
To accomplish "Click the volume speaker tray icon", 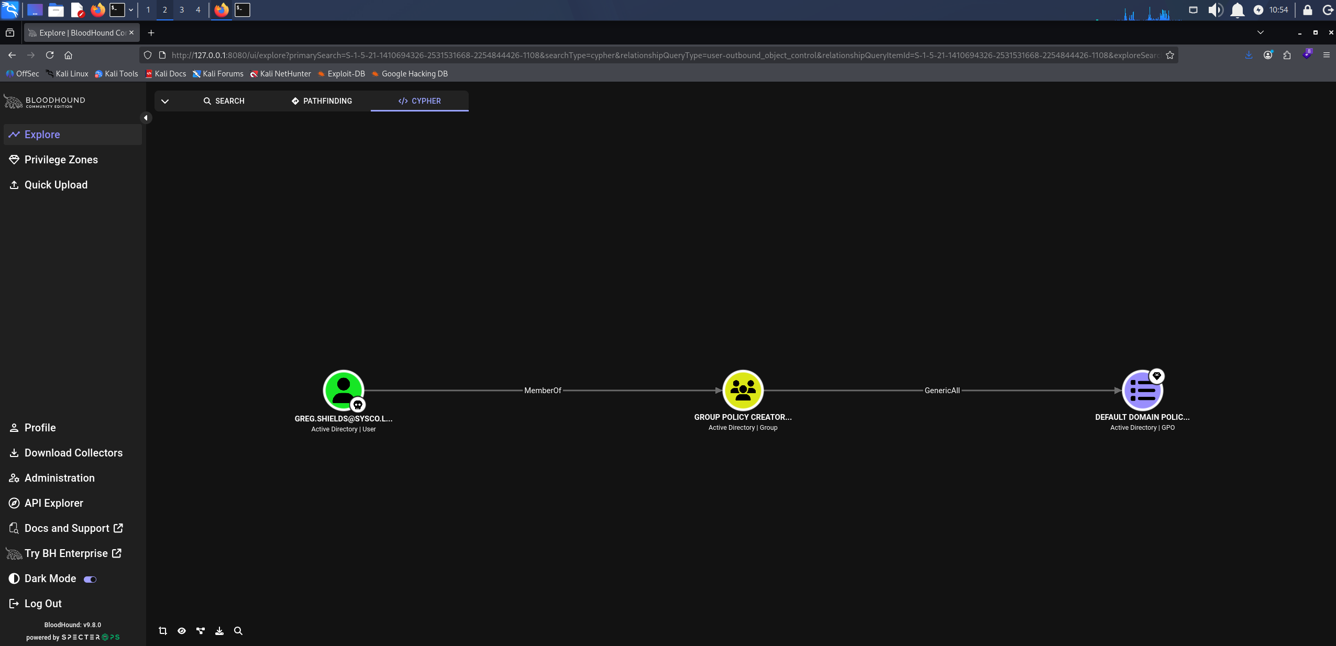I will 1215,10.
